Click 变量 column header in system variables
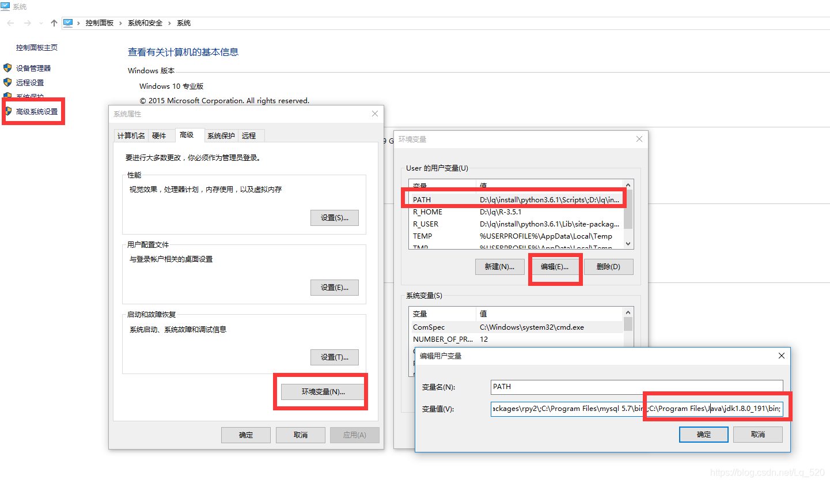The width and height of the screenshot is (830, 483). click(442, 314)
